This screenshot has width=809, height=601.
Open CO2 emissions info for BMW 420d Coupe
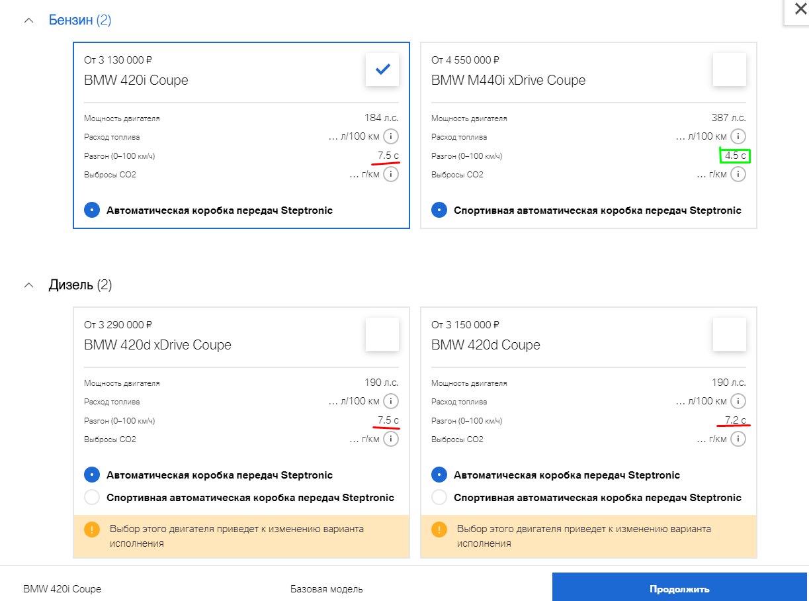(738, 439)
